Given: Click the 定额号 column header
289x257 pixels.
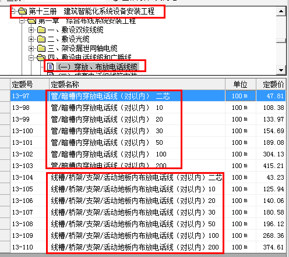Looking at the screenshot, I should [x=30, y=84].
